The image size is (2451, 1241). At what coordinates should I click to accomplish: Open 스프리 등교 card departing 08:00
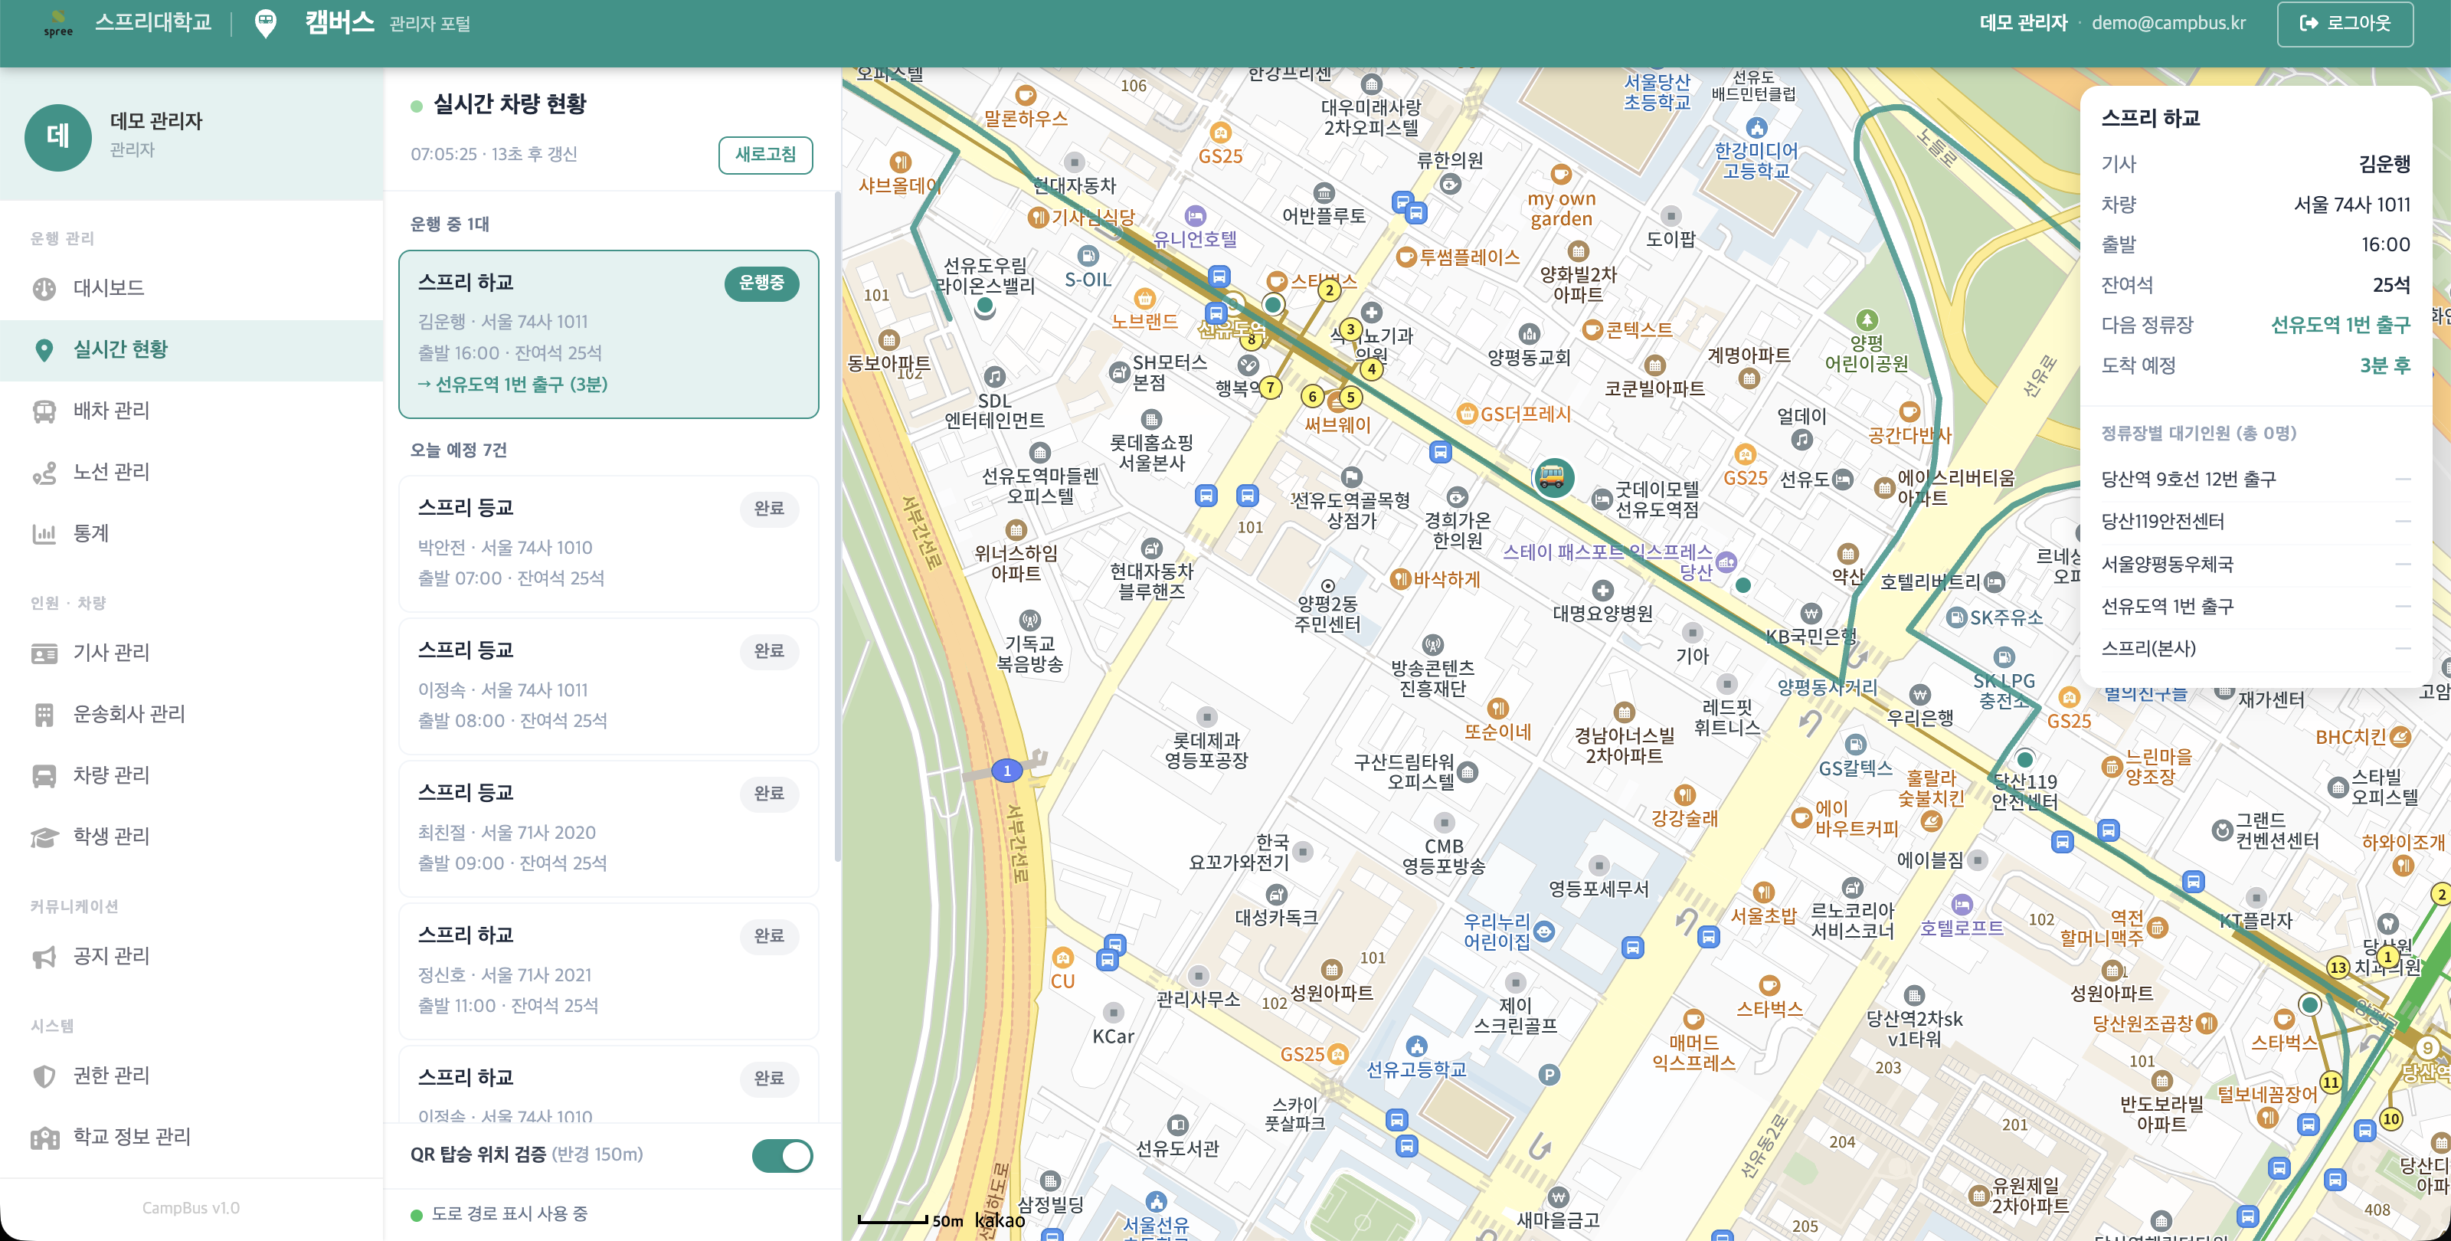[609, 686]
